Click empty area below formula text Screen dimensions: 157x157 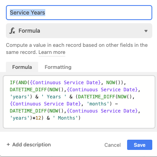coord(79,124)
